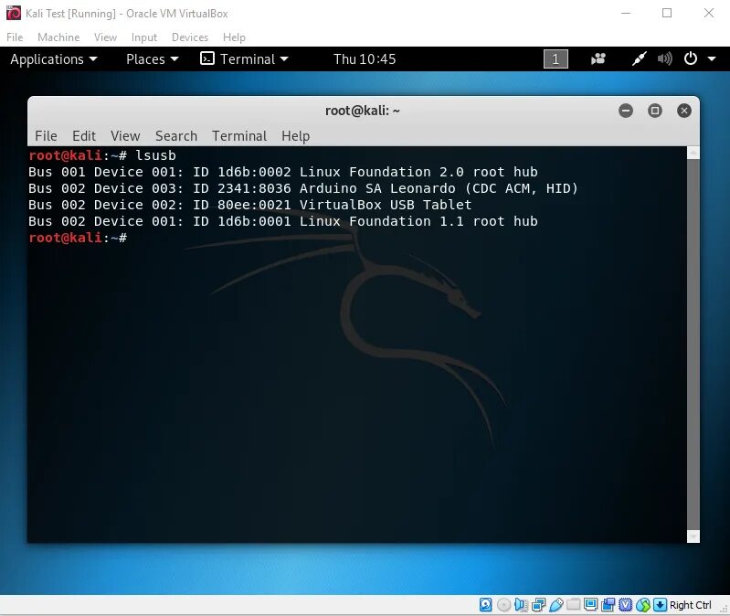Click the terminal scrollbar up arrow
The image size is (730, 616).
(693, 153)
